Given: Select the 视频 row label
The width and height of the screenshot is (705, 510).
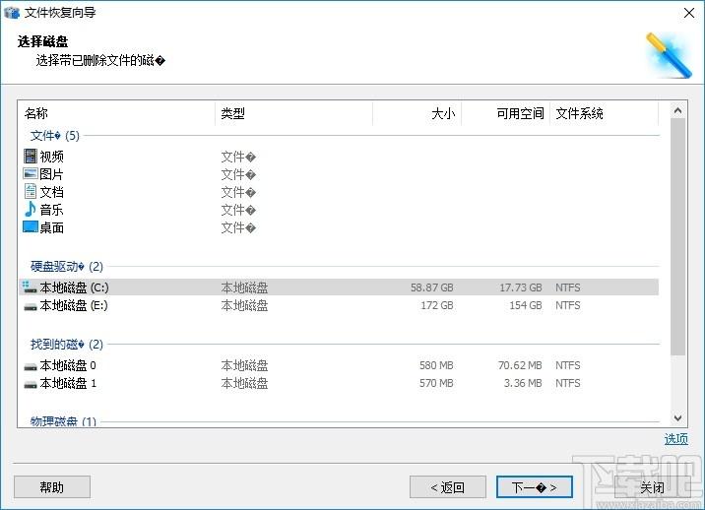Looking at the screenshot, I should pos(52,157).
